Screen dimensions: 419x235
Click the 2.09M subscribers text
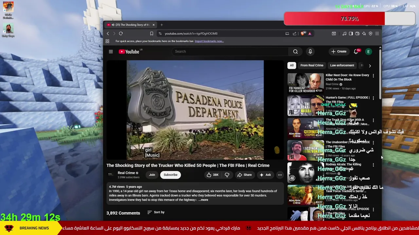129,177
